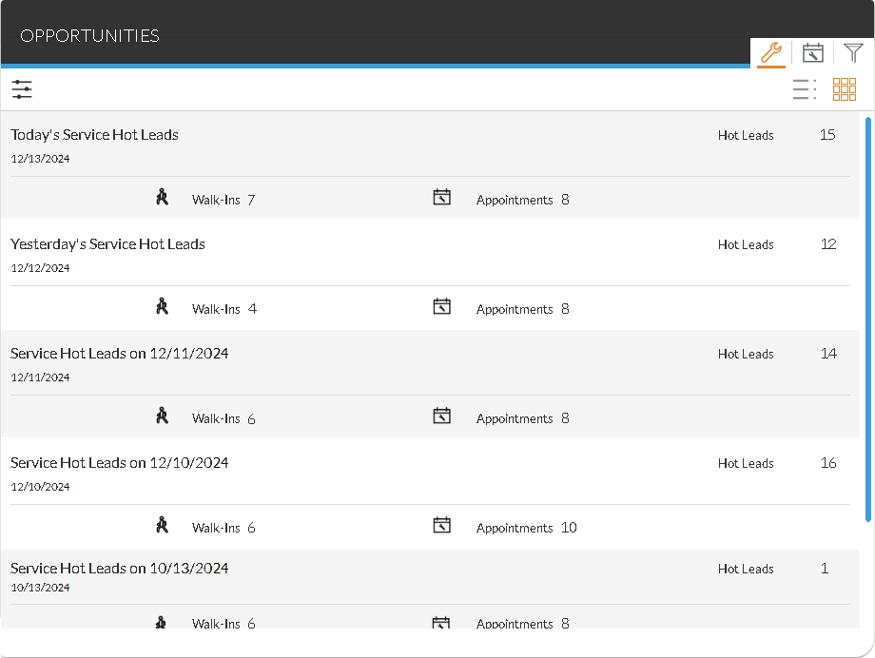Switch to the calendar appointments tab
875x658 pixels.
click(812, 52)
